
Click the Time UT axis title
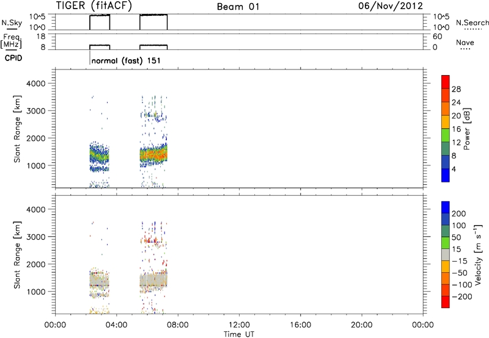239,334
